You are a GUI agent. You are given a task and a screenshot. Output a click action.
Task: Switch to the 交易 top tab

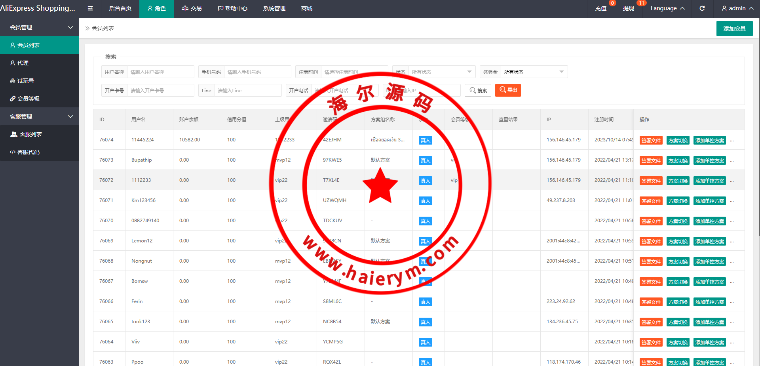pos(192,8)
